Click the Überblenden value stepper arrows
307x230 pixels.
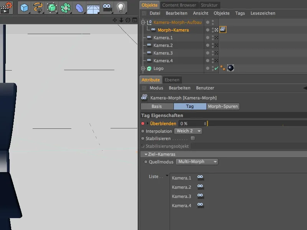205,123
